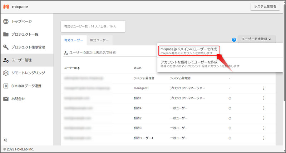The height and width of the screenshot is (153, 286).
Task: Click the blue help question icon
Action: pyautogui.click(x=234, y=40)
